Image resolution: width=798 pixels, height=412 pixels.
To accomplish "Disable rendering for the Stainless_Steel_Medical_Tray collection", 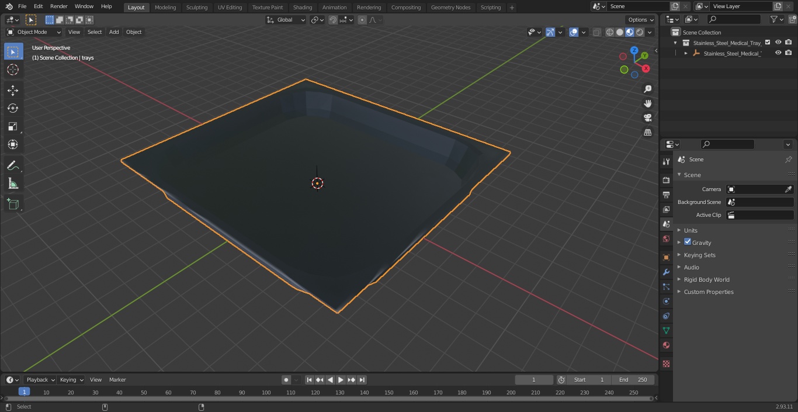I will [789, 42].
